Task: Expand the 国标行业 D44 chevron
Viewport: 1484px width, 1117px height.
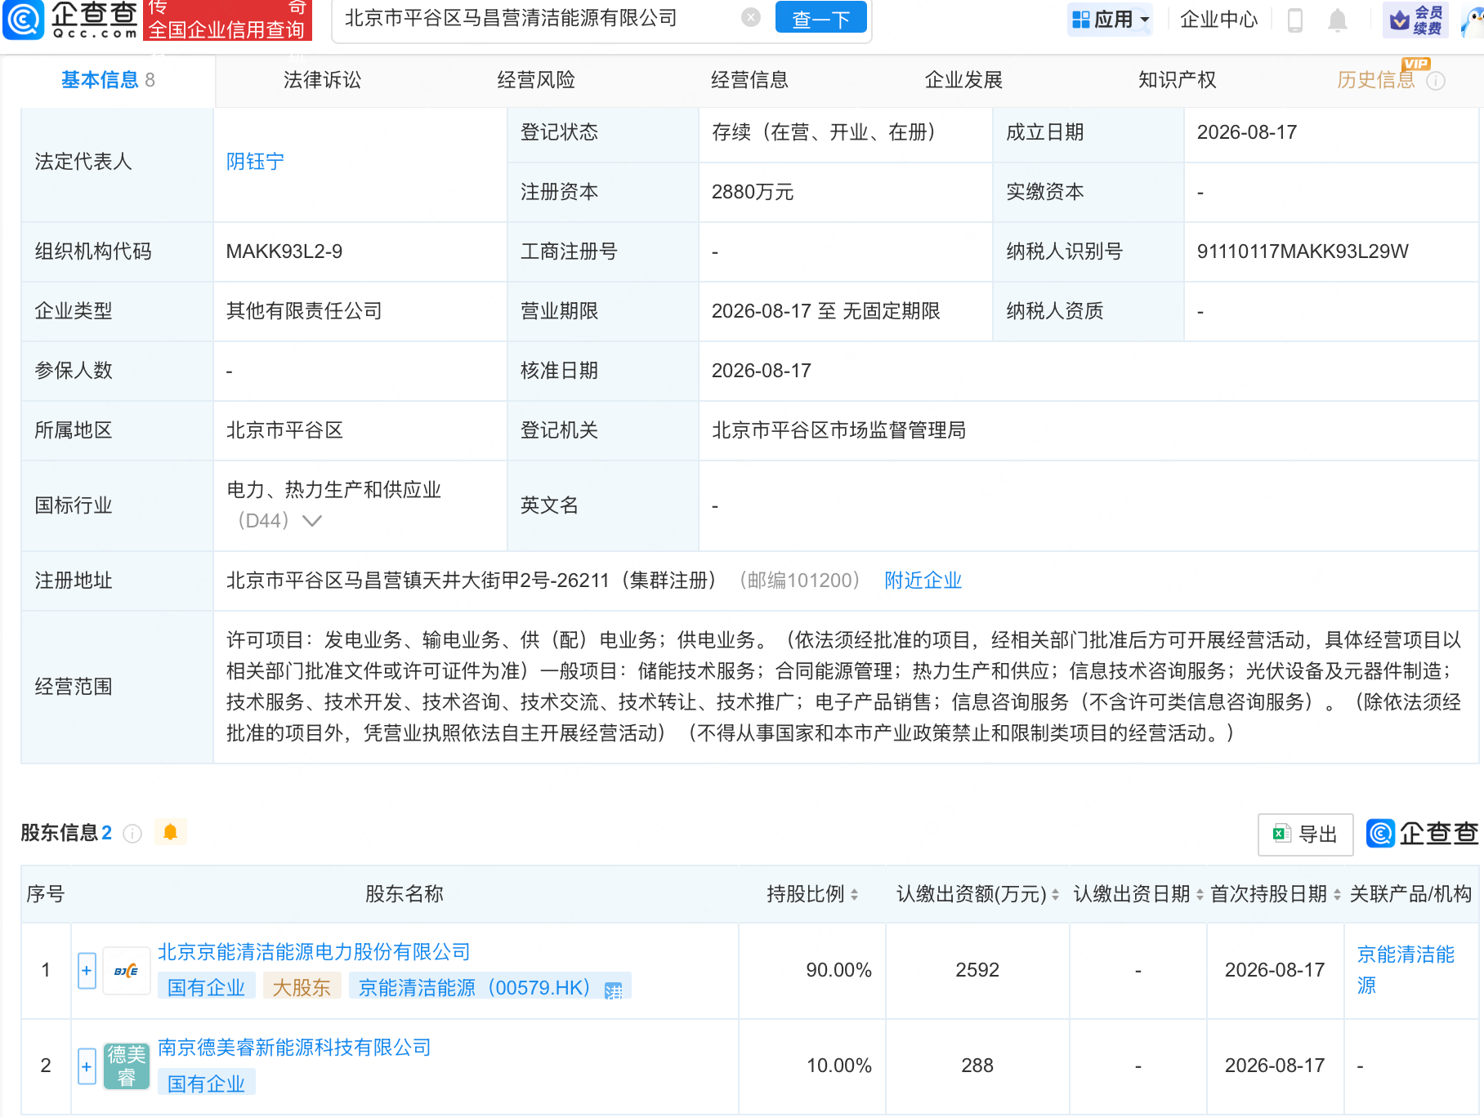Action: [x=311, y=521]
